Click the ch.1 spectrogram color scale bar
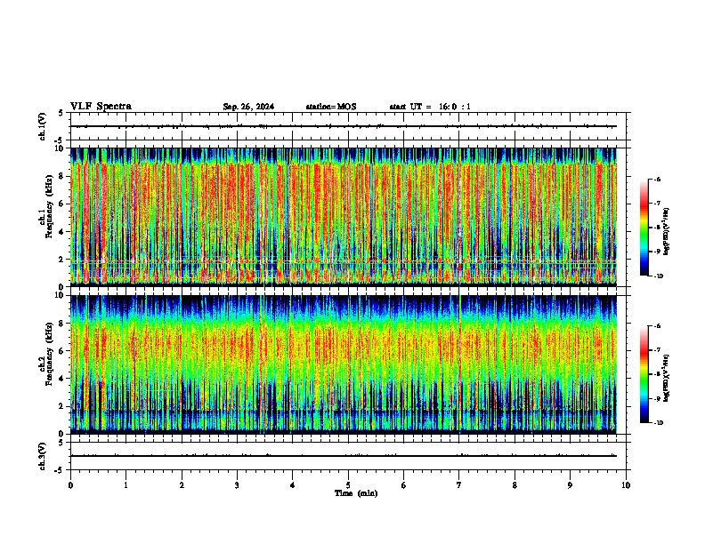The height and width of the screenshot is (544, 705). 644,228
